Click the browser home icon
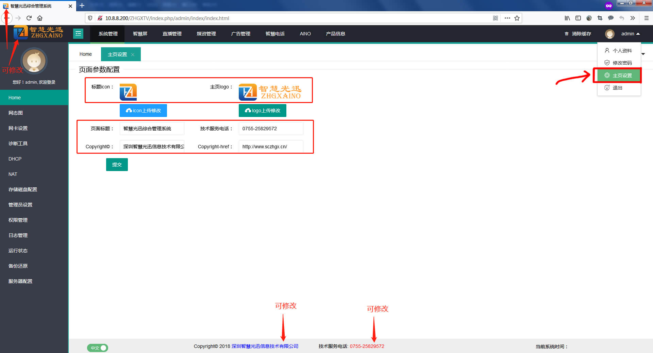This screenshot has height=353, width=653. (40, 18)
